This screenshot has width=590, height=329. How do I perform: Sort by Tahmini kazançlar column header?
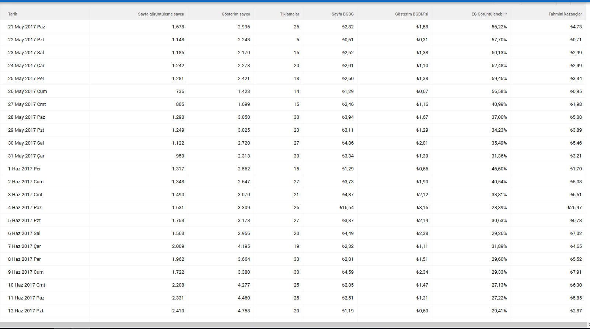565,14
